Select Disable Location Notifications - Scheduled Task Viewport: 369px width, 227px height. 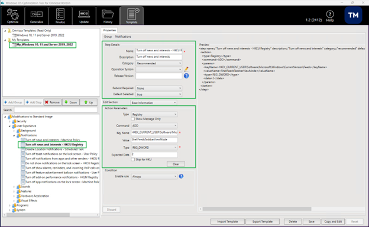click(54, 150)
